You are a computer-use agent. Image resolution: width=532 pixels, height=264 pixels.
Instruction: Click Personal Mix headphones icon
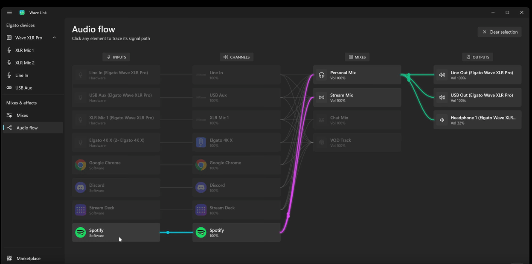click(x=322, y=75)
